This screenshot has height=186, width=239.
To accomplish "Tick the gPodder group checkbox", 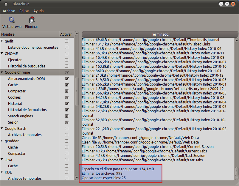I will (x=67, y=141).
